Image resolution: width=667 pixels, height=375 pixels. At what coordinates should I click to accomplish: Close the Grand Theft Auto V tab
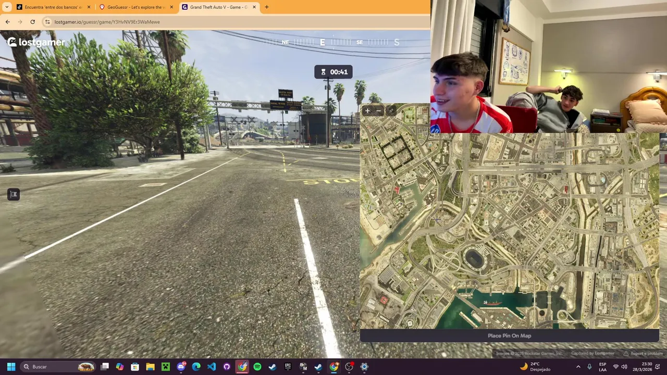tap(254, 7)
